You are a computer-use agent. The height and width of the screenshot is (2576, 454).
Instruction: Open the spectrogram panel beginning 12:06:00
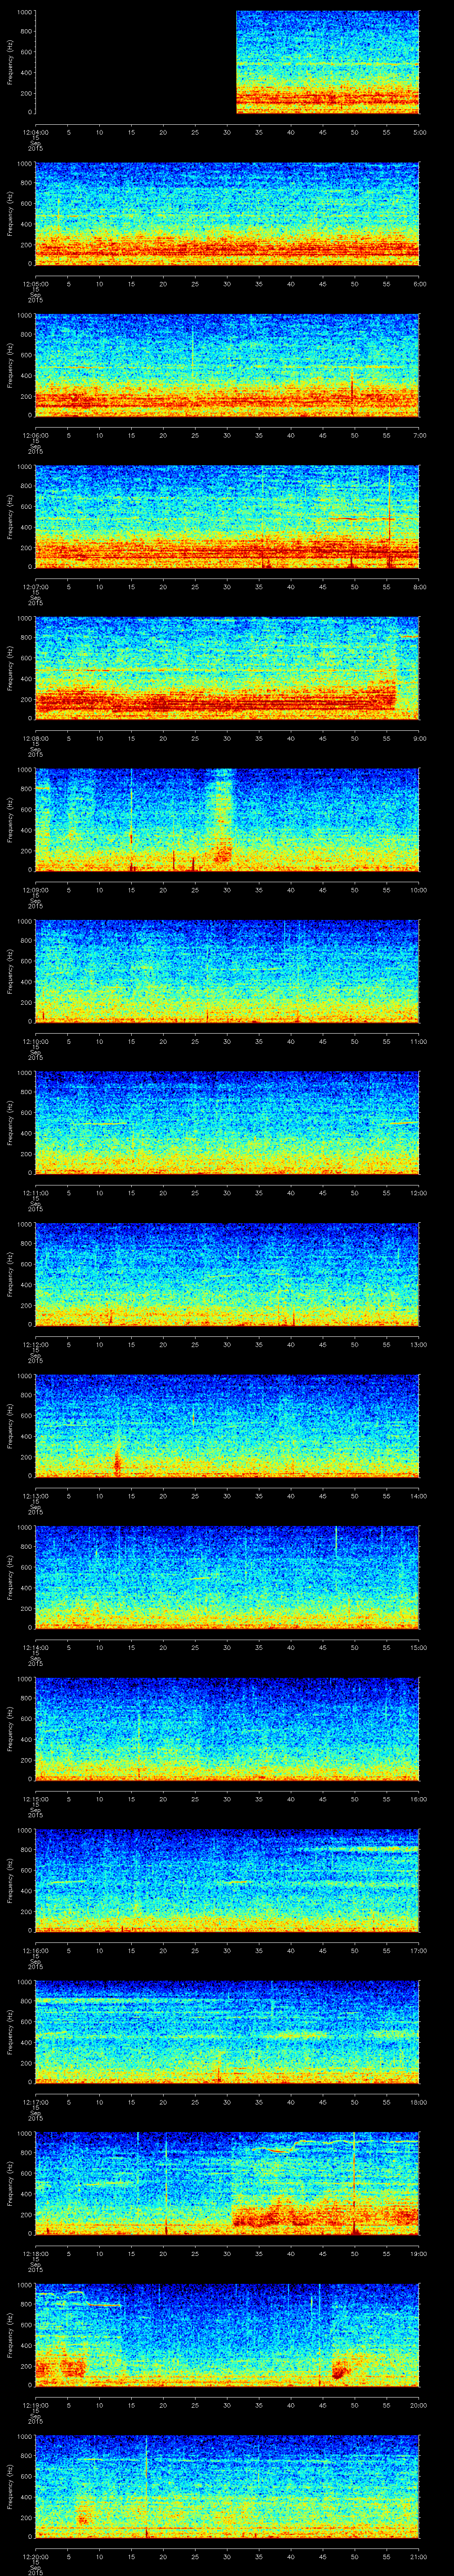(227, 365)
